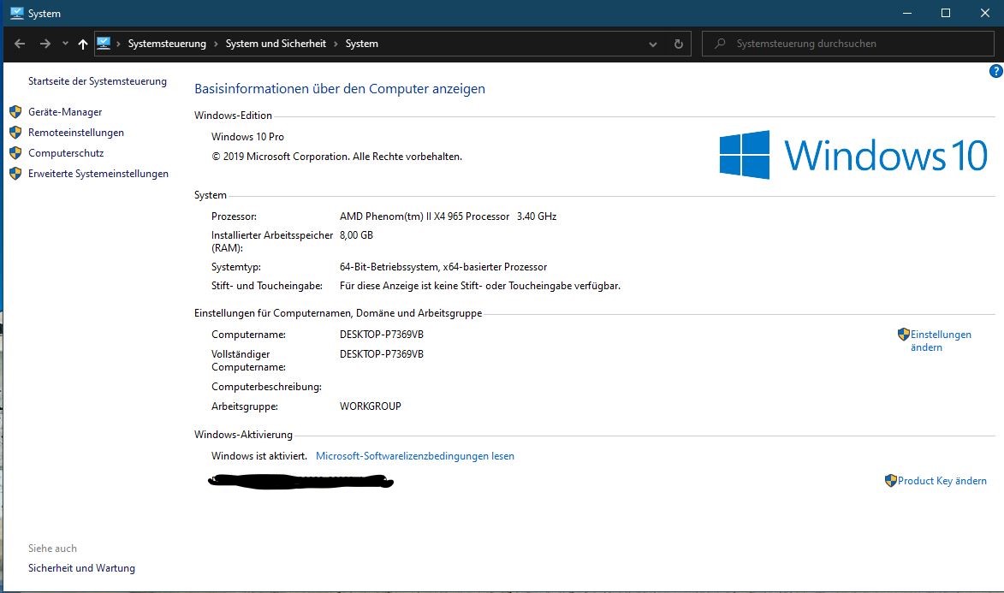
Task: Click the System icon in the title bar
Action: [x=16, y=14]
